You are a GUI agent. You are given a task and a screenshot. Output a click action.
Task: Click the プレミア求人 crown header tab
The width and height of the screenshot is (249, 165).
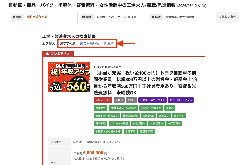[58, 54]
